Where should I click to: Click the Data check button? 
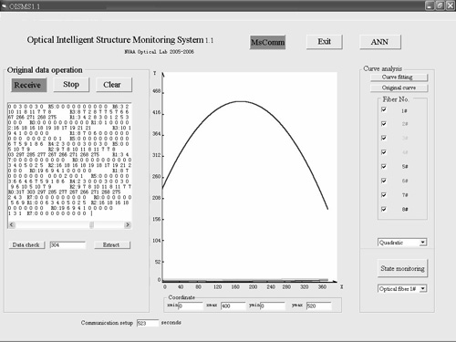[26, 245]
